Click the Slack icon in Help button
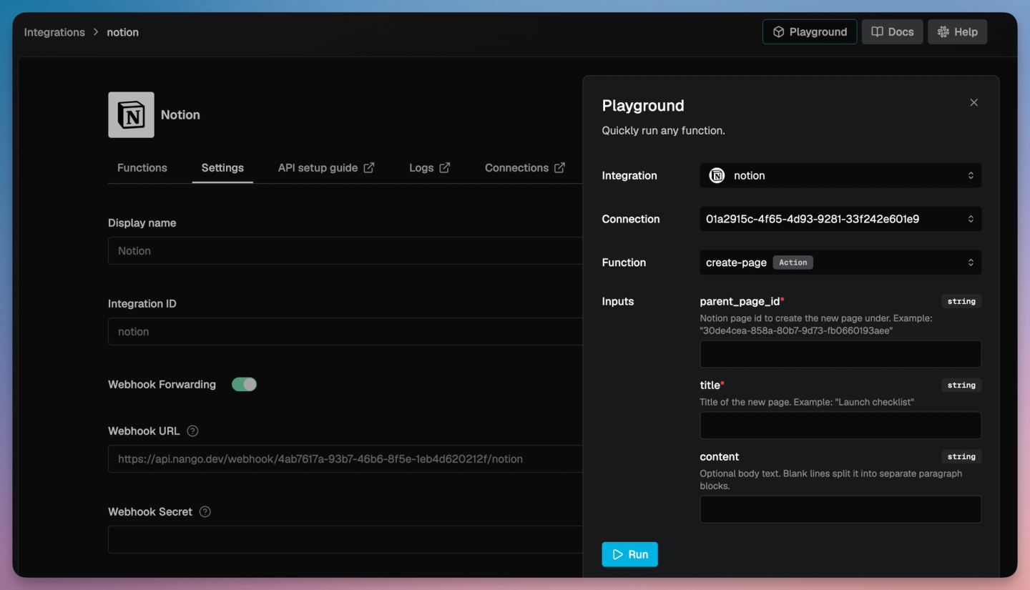Image resolution: width=1030 pixels, height=590 pixels. pyautogui.click(x=943, y=32)
